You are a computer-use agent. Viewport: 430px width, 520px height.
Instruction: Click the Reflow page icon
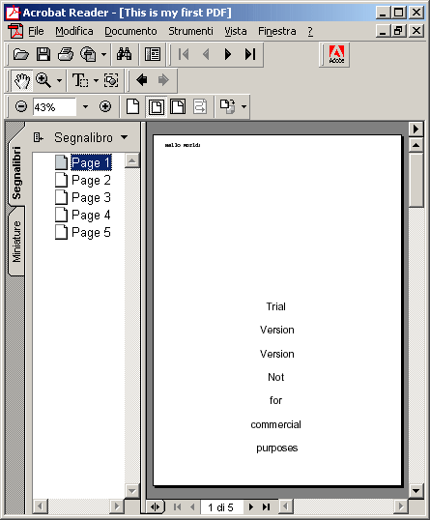click(200, 106)
